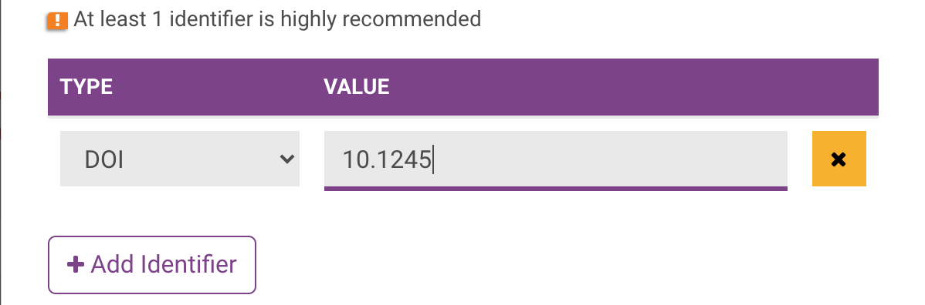This screenshot has width=925, height=305.
Task: Click the Add Identifier label text
Action: pos(164,264)
